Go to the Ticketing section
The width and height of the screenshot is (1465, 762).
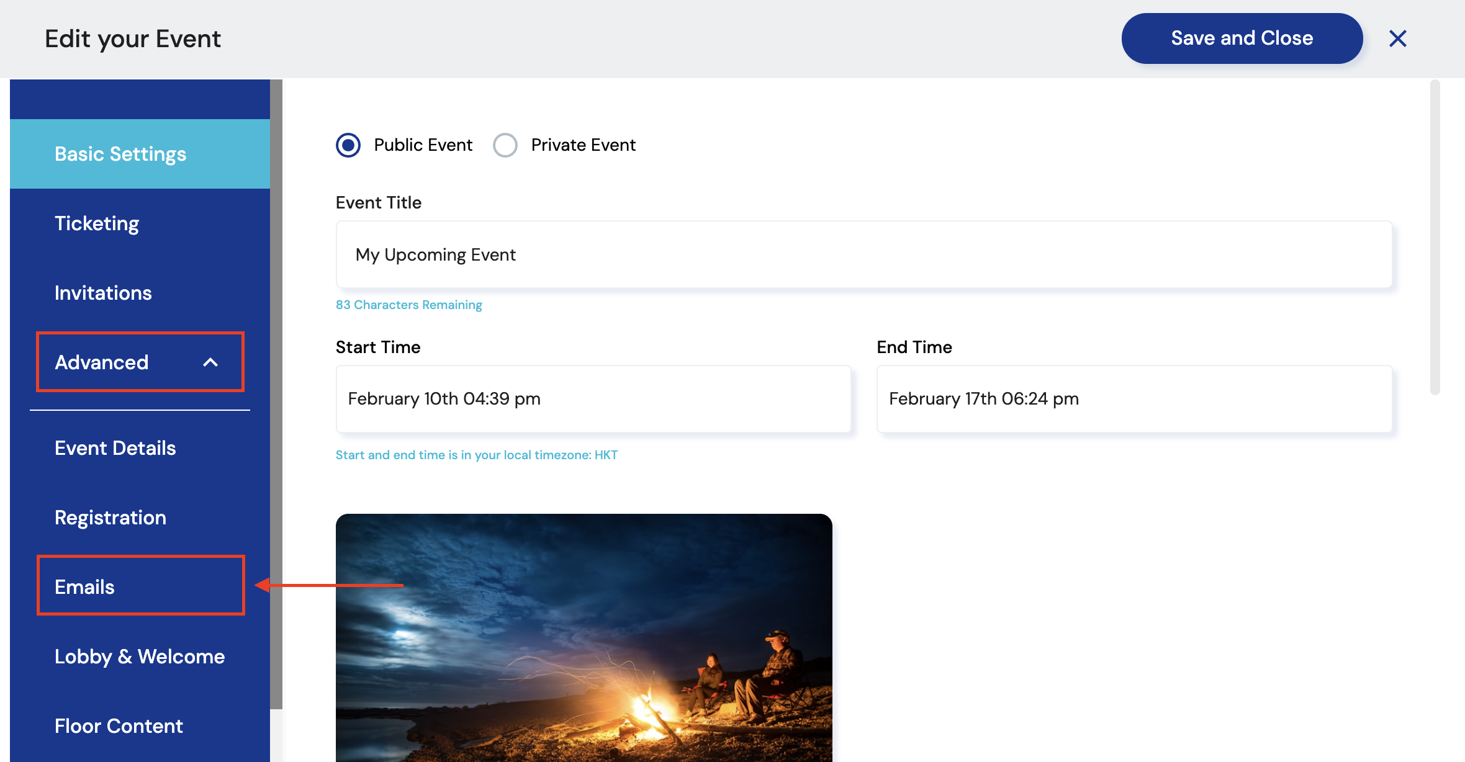coord(97,223)
